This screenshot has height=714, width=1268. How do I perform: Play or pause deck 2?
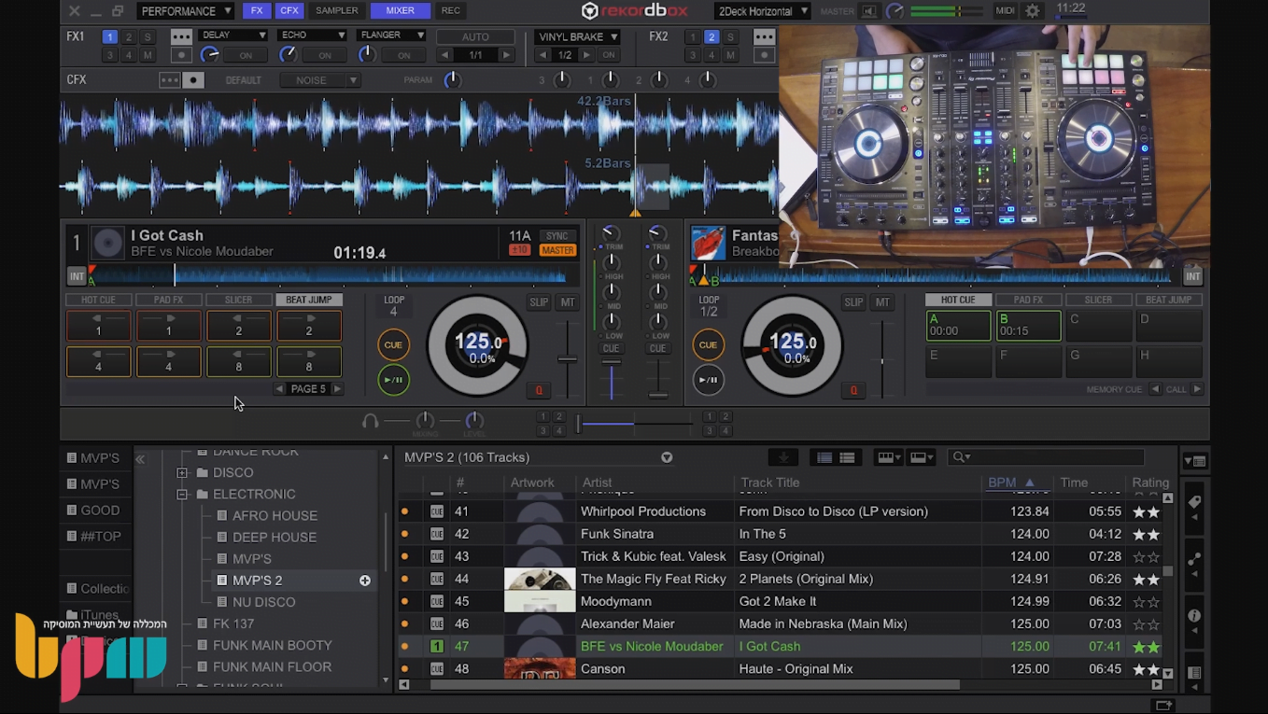pyautogui.click(x=708, y=380)
